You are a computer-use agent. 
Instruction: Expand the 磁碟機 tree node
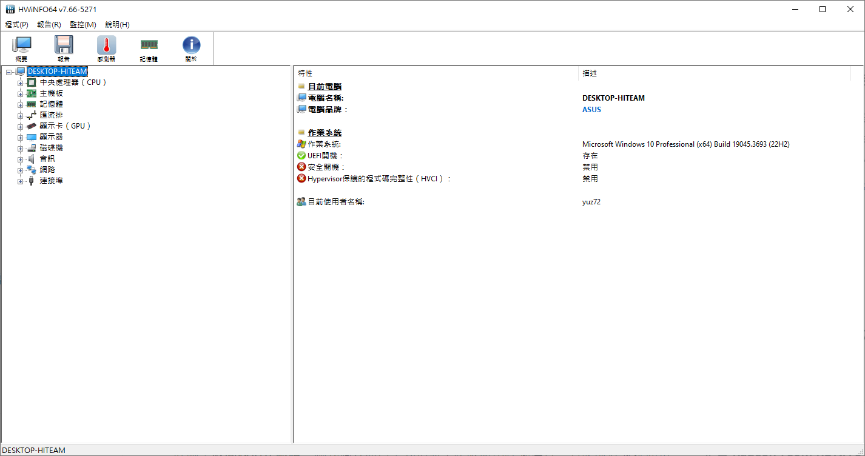(x=21, y=149)
